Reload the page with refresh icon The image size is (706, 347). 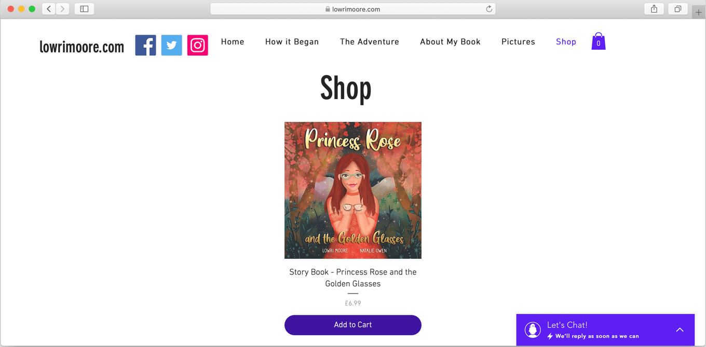click(x=489, y=9)
